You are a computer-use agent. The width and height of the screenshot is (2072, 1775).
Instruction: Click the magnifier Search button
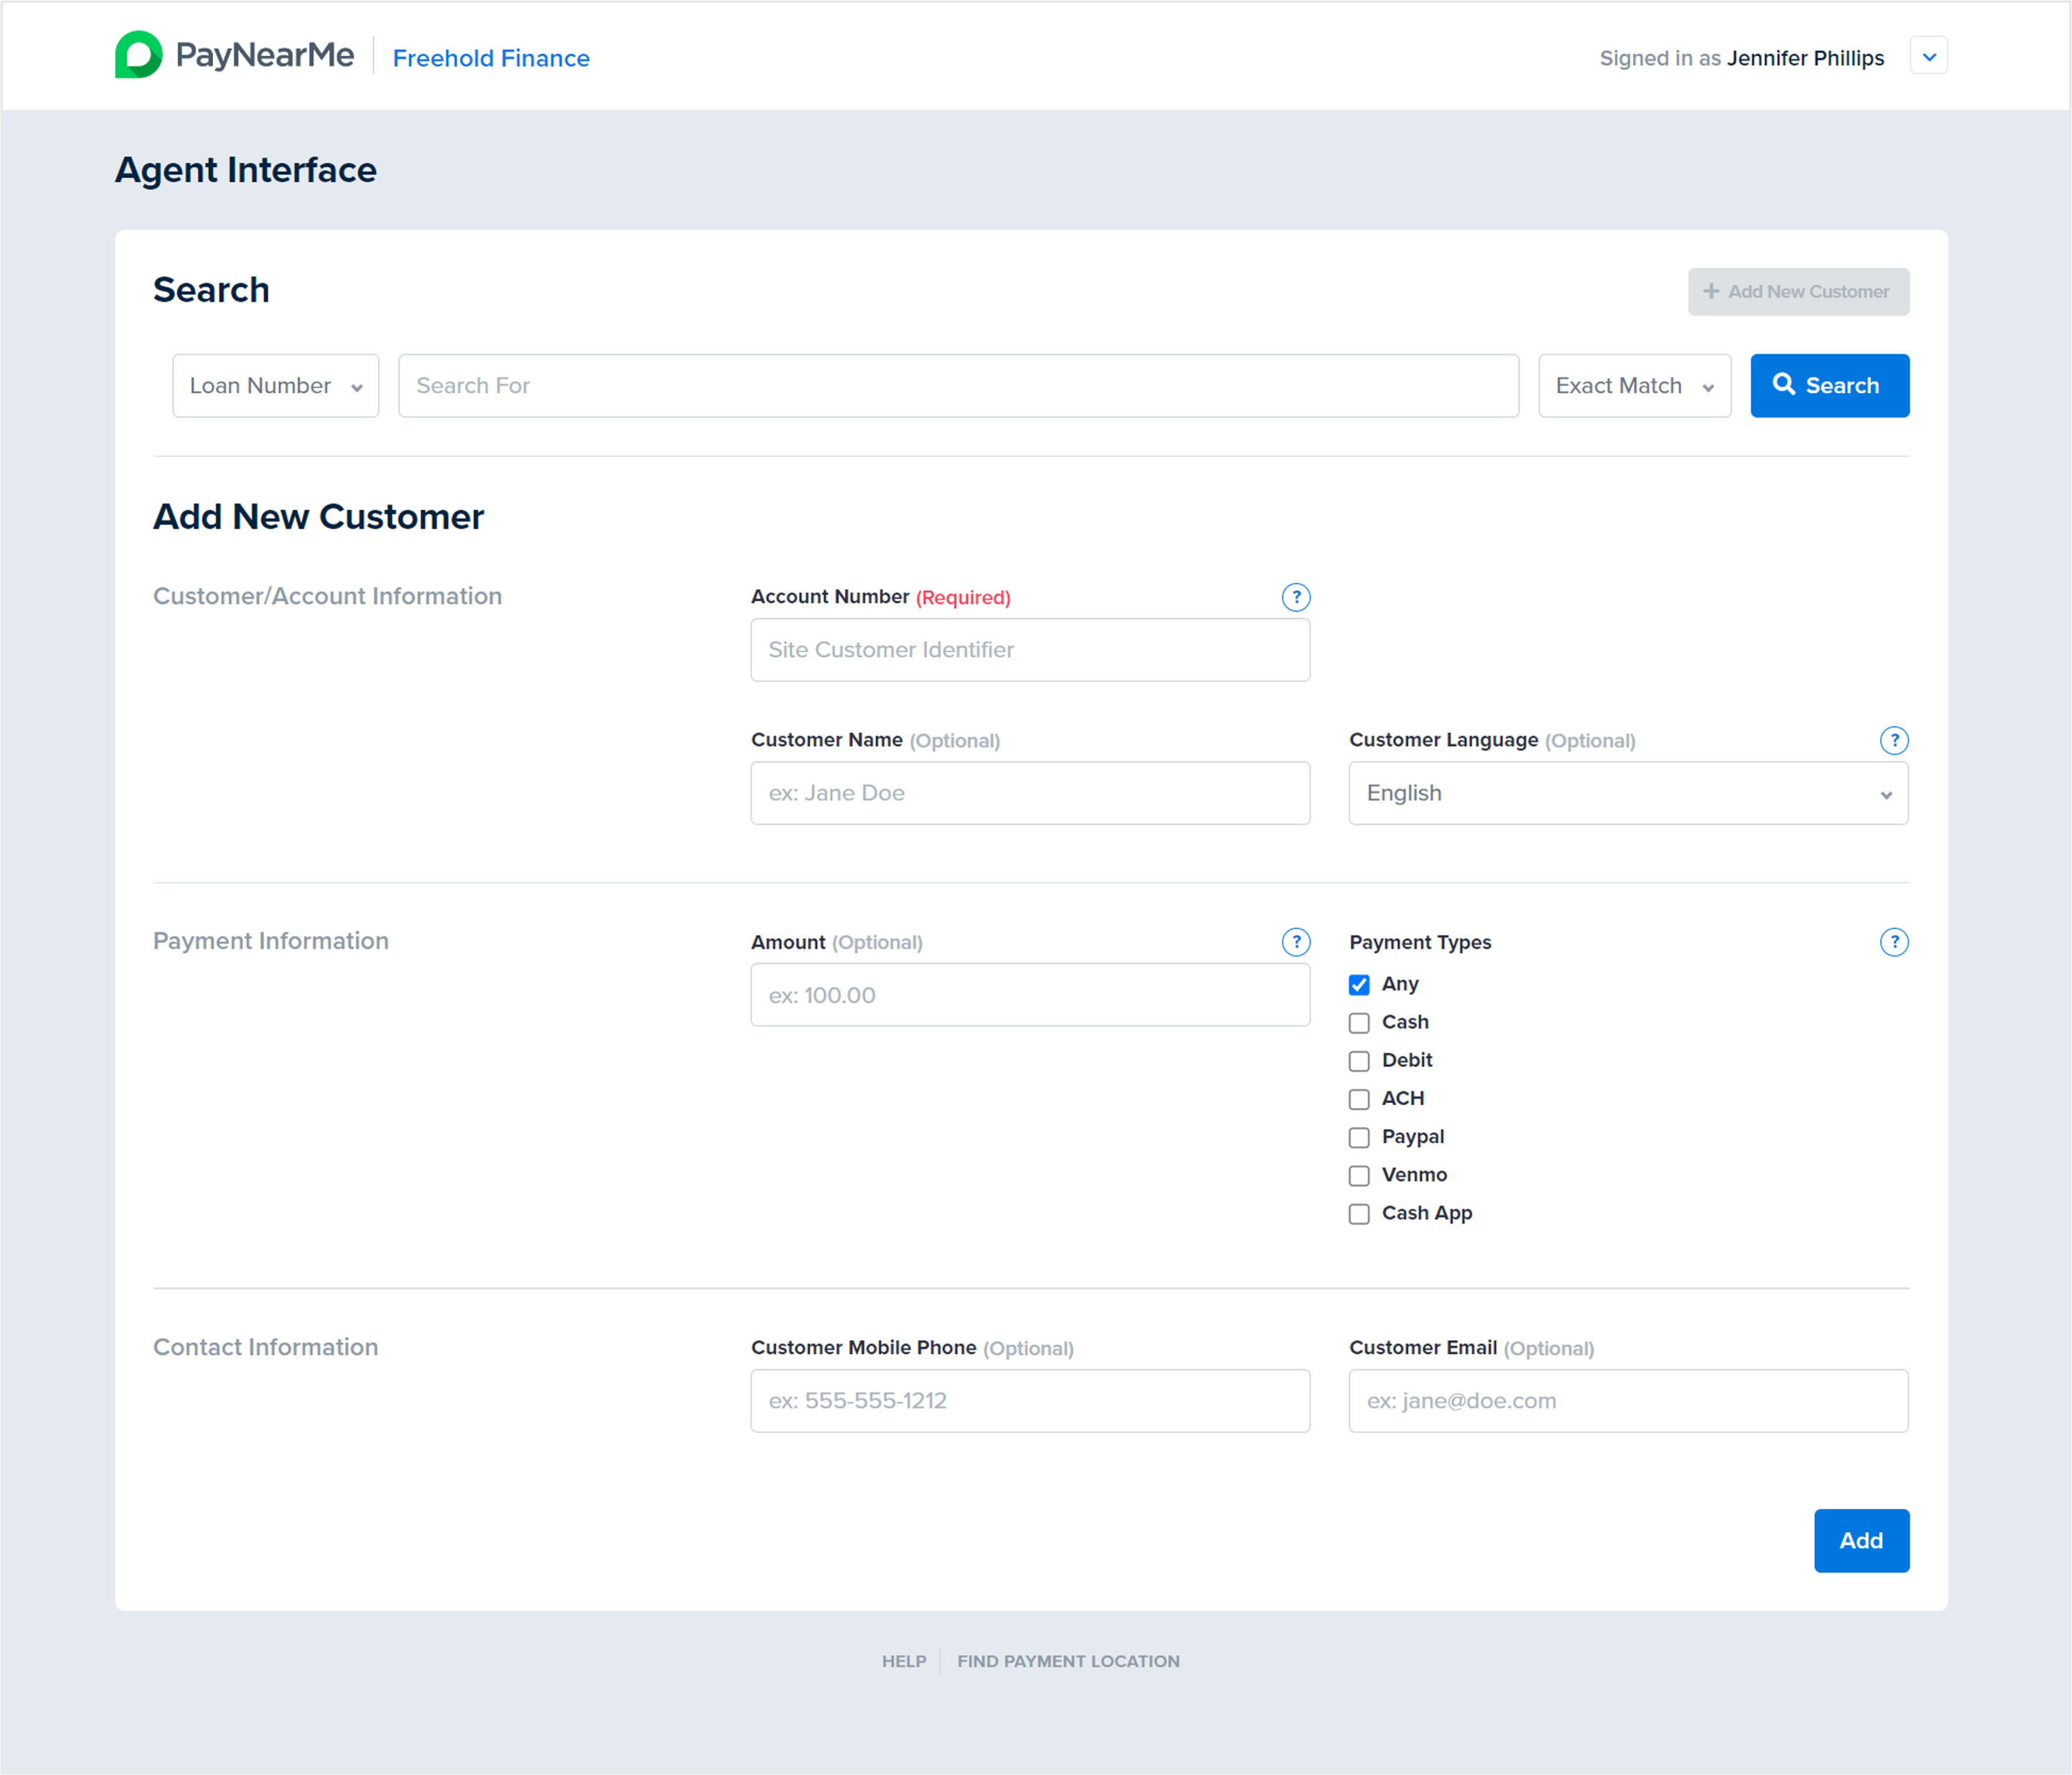click(x=1829, y=386)
